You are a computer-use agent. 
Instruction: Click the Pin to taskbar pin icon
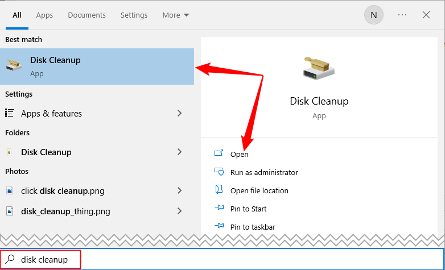(x=219, y=227)
